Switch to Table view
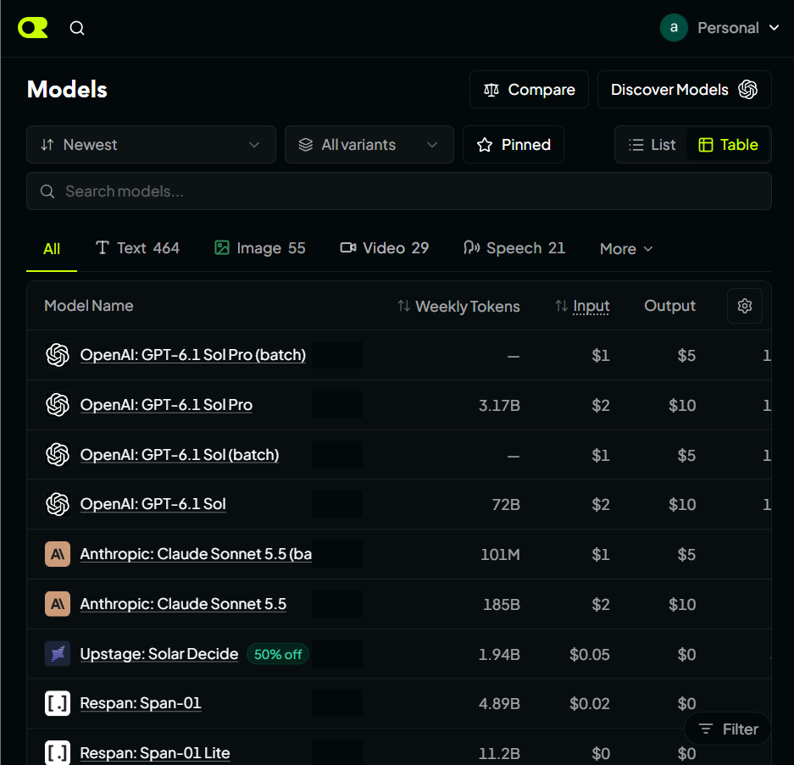 point(728,145)
